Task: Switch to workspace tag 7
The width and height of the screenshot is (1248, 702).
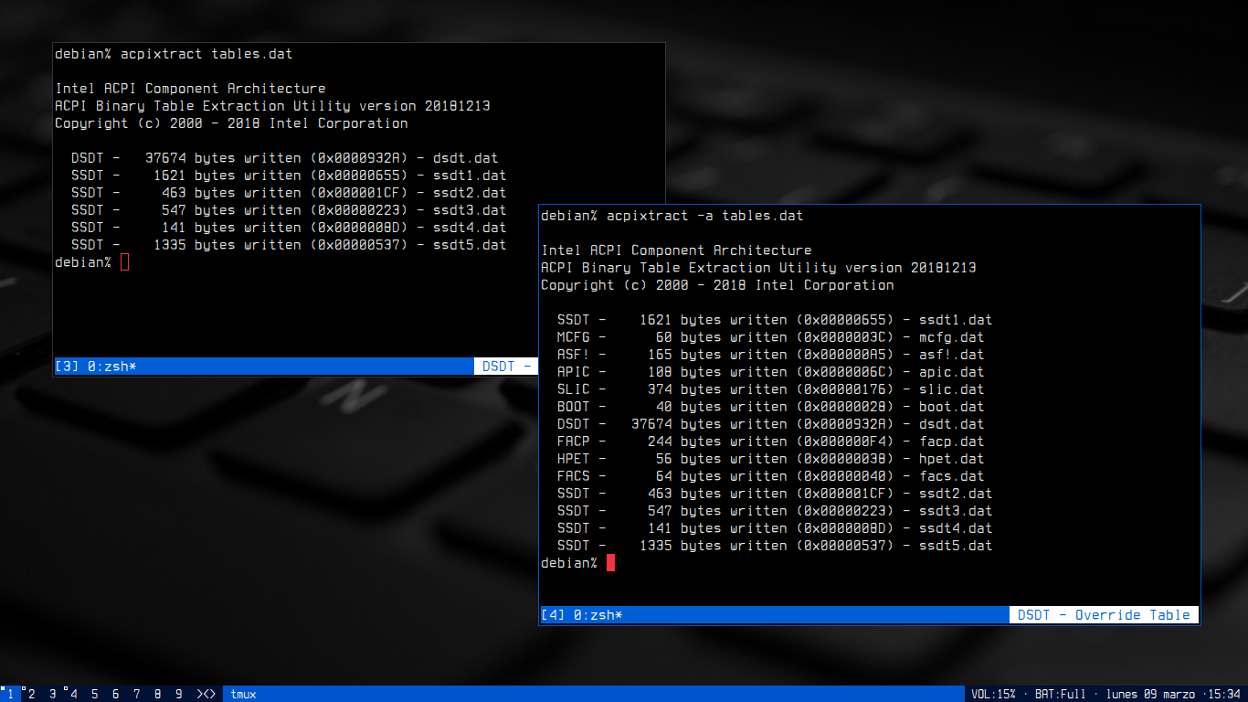Action: (136, 694)
